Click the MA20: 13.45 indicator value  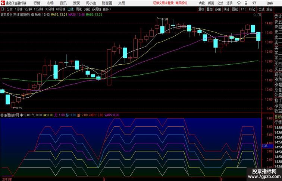76,15
